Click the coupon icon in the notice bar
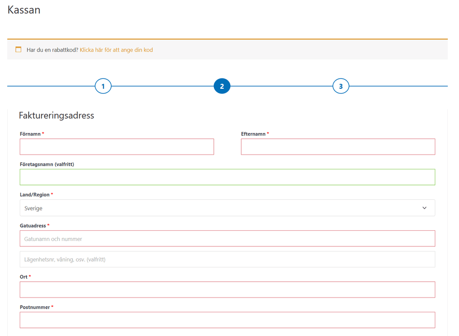 pyautogui.click(x=18, y=50)
